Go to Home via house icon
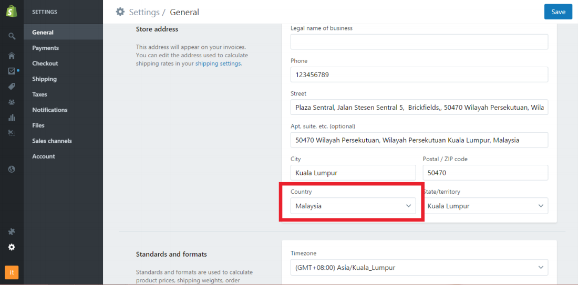The height and width of the screenshot is (285, 578). [12, 56]
